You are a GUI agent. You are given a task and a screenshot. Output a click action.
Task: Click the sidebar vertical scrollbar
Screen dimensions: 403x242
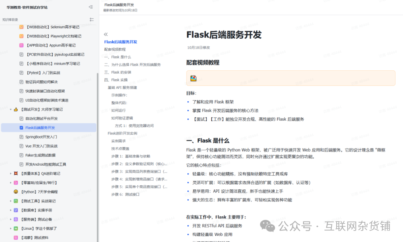click(x=98, y=157)
